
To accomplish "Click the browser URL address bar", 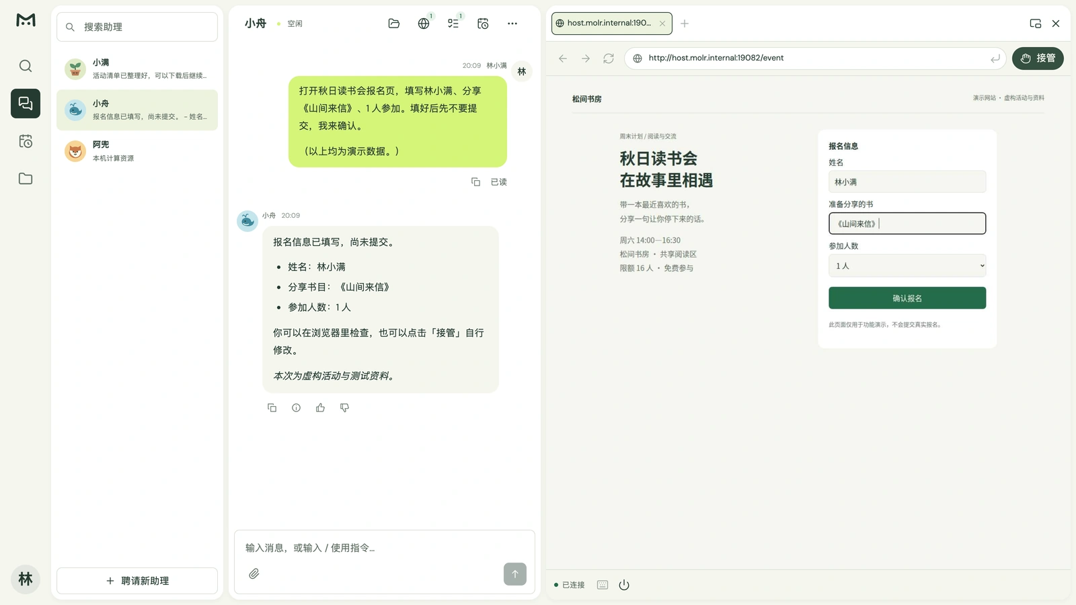I will [x=815, y=58].
